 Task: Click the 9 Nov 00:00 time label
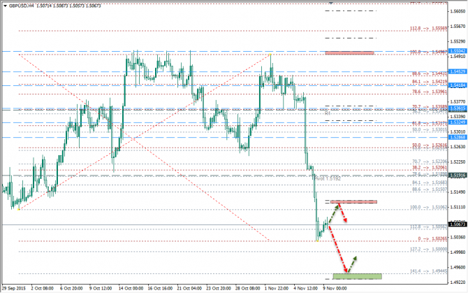tap(335, 287)
